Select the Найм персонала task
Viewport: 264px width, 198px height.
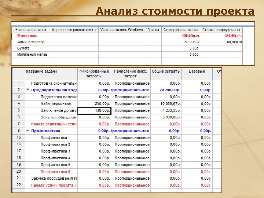point(56,104)
